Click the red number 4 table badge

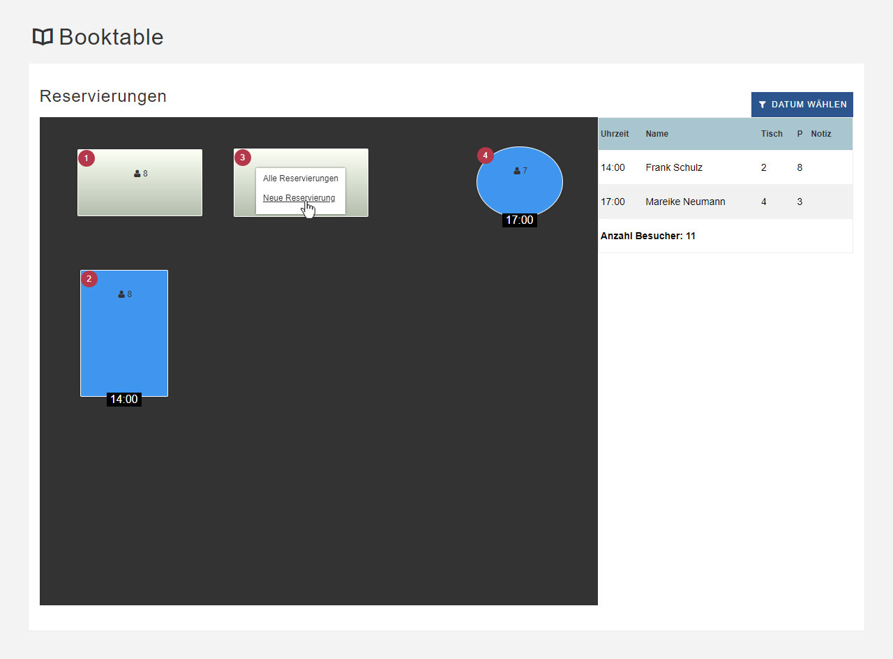coord(486,156)
